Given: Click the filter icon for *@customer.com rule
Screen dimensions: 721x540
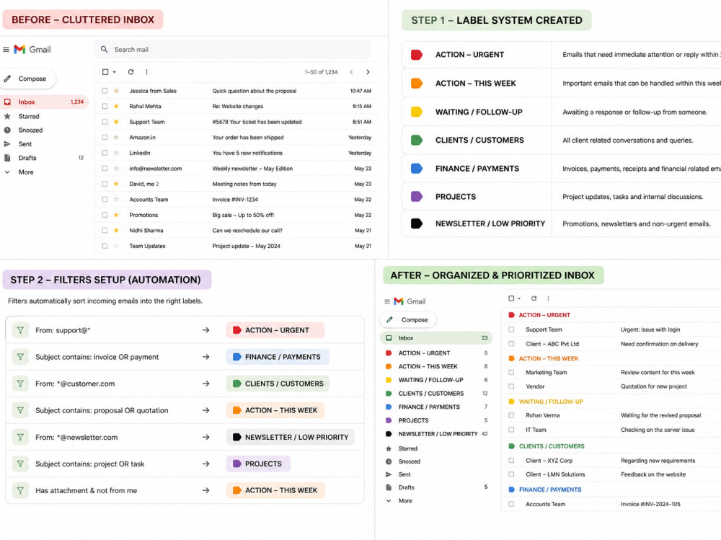Looking at the screenshot, I should (x=20, y=383).
